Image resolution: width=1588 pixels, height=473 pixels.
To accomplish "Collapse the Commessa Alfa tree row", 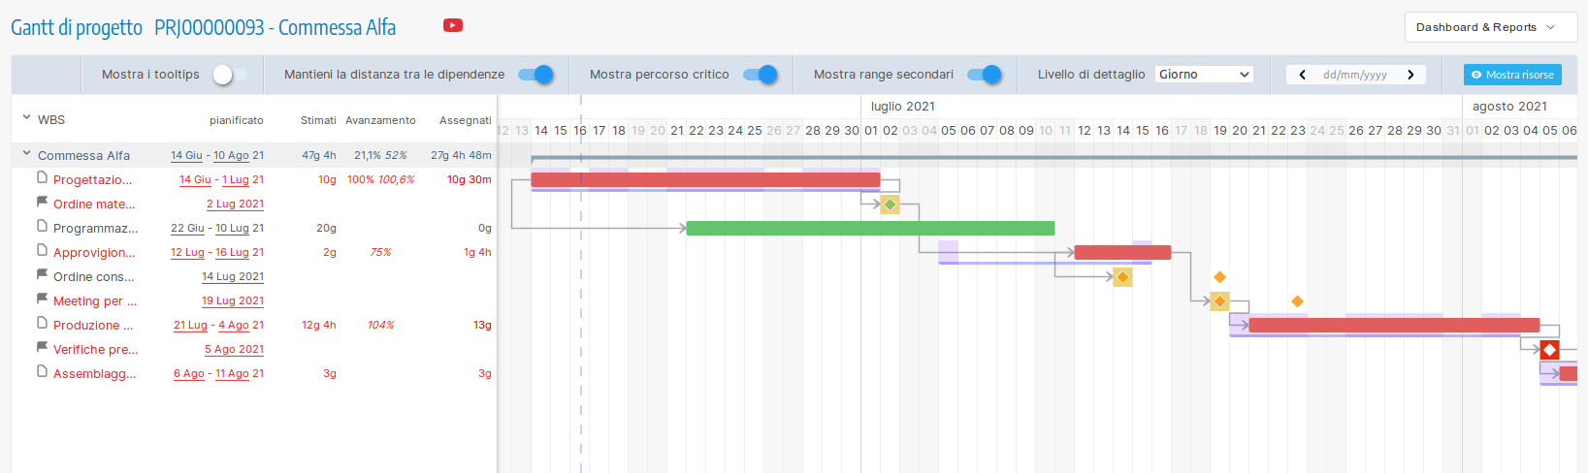I will point(26,153).
